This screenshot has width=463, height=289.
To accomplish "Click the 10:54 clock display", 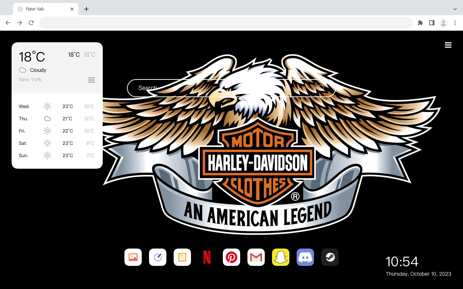I will point(402,262).
